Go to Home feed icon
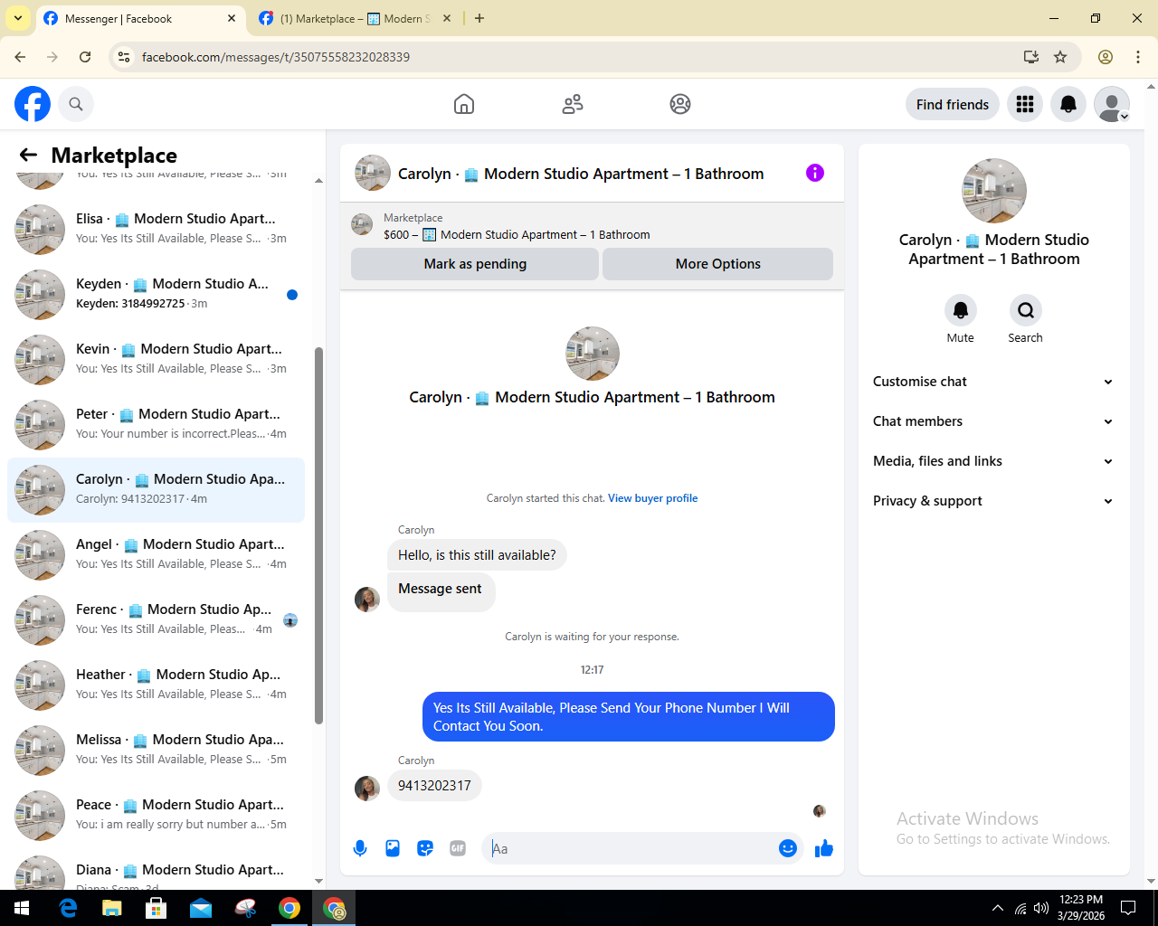 [464, 104]
